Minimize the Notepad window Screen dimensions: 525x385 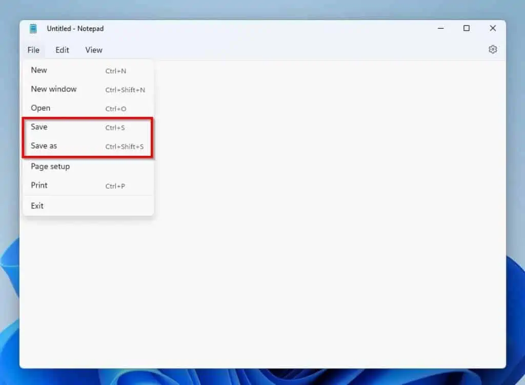coord(440,29)
